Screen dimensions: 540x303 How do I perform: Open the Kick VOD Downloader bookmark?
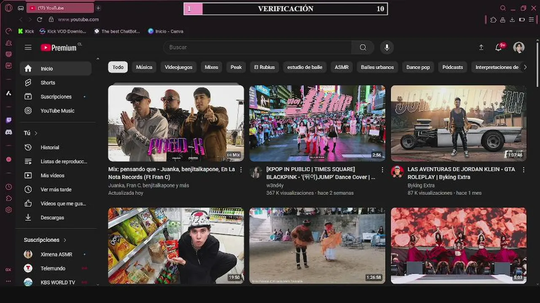[x=63, y=31]
